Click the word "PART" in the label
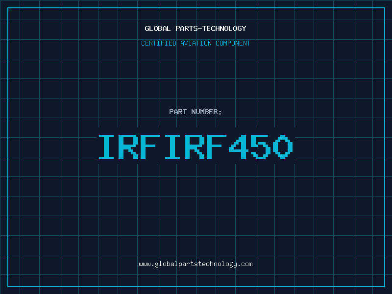This screenshot has width=392, height=294. 178,112
